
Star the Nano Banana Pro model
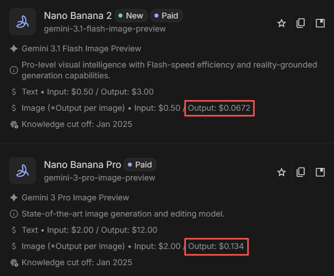tap(281, 172)
